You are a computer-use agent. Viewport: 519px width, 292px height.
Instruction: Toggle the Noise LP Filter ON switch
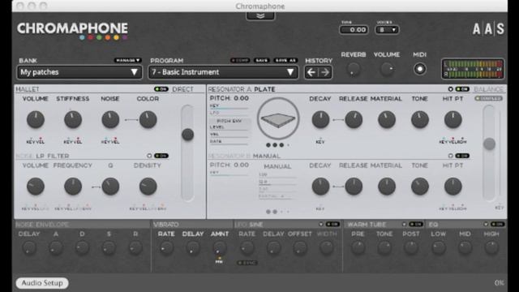click(x=161, y=156)
